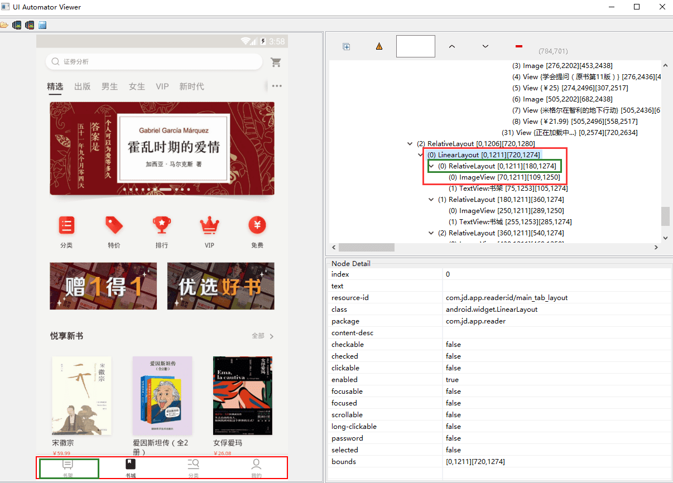The height and width of the screenshot is (483, 673).
Task: Capture a Device Screenshot (first Android phone icon)
Action: coord(17,25)
